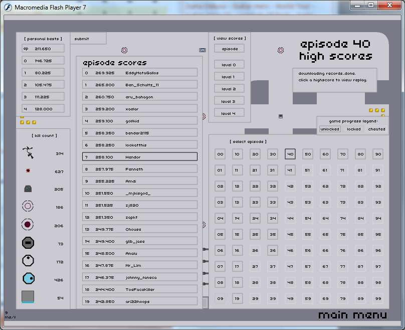Show the episode scores view
Image resolution: width=405 pixels, height=330 pixels.
(229, 49)
